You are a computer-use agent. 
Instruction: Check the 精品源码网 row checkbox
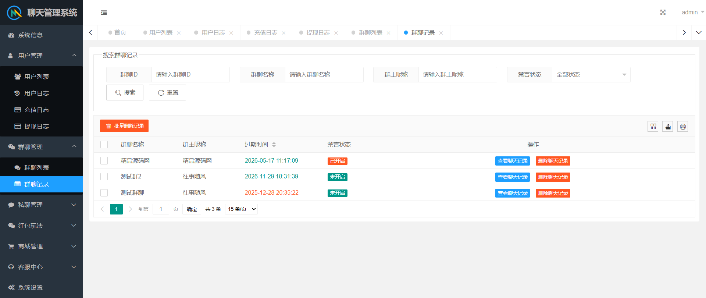coord(104,161)
